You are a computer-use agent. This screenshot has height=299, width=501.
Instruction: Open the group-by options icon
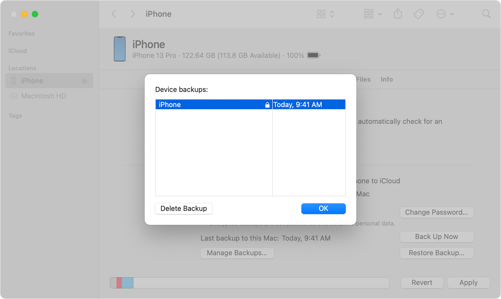pyautogui.click(x=368, y=14)
